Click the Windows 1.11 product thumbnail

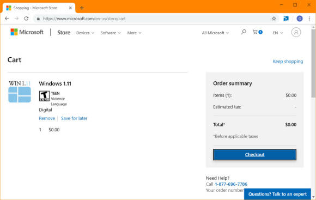(x=20, y=92)
